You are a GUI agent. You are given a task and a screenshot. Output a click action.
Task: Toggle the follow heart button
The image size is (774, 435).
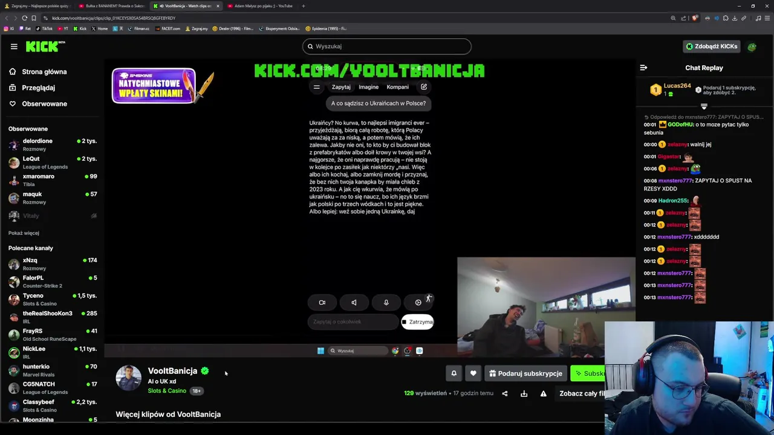473,373
